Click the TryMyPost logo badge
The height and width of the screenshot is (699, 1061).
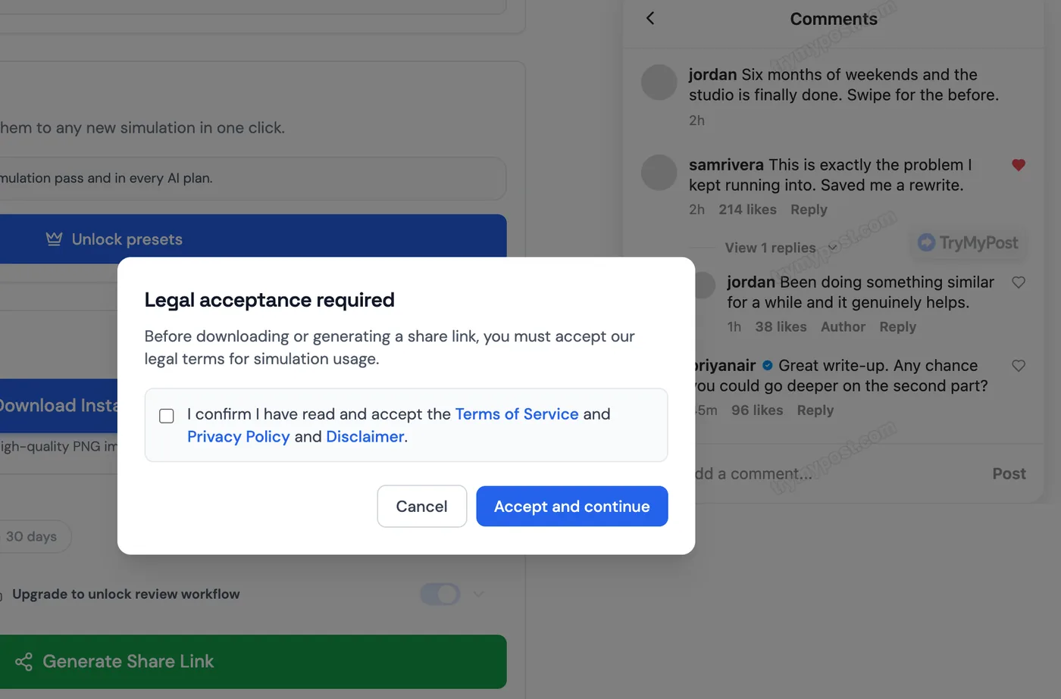[x=968, y=243]
